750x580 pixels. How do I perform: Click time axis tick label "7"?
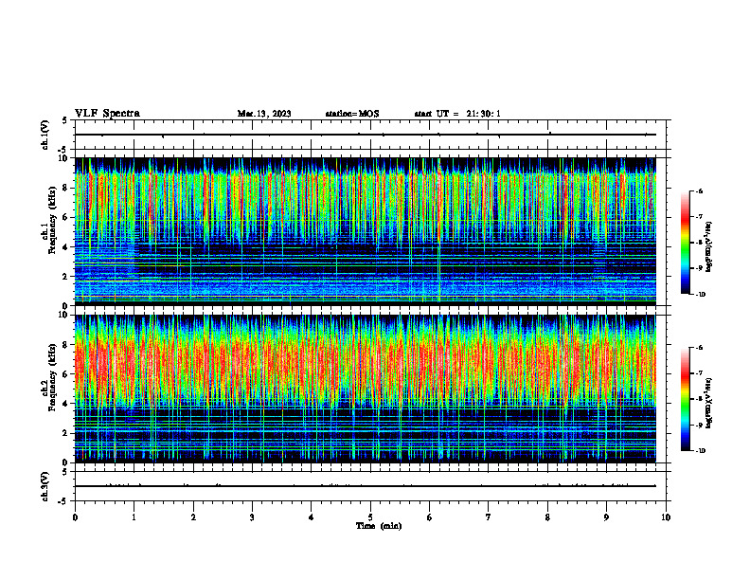489,517
